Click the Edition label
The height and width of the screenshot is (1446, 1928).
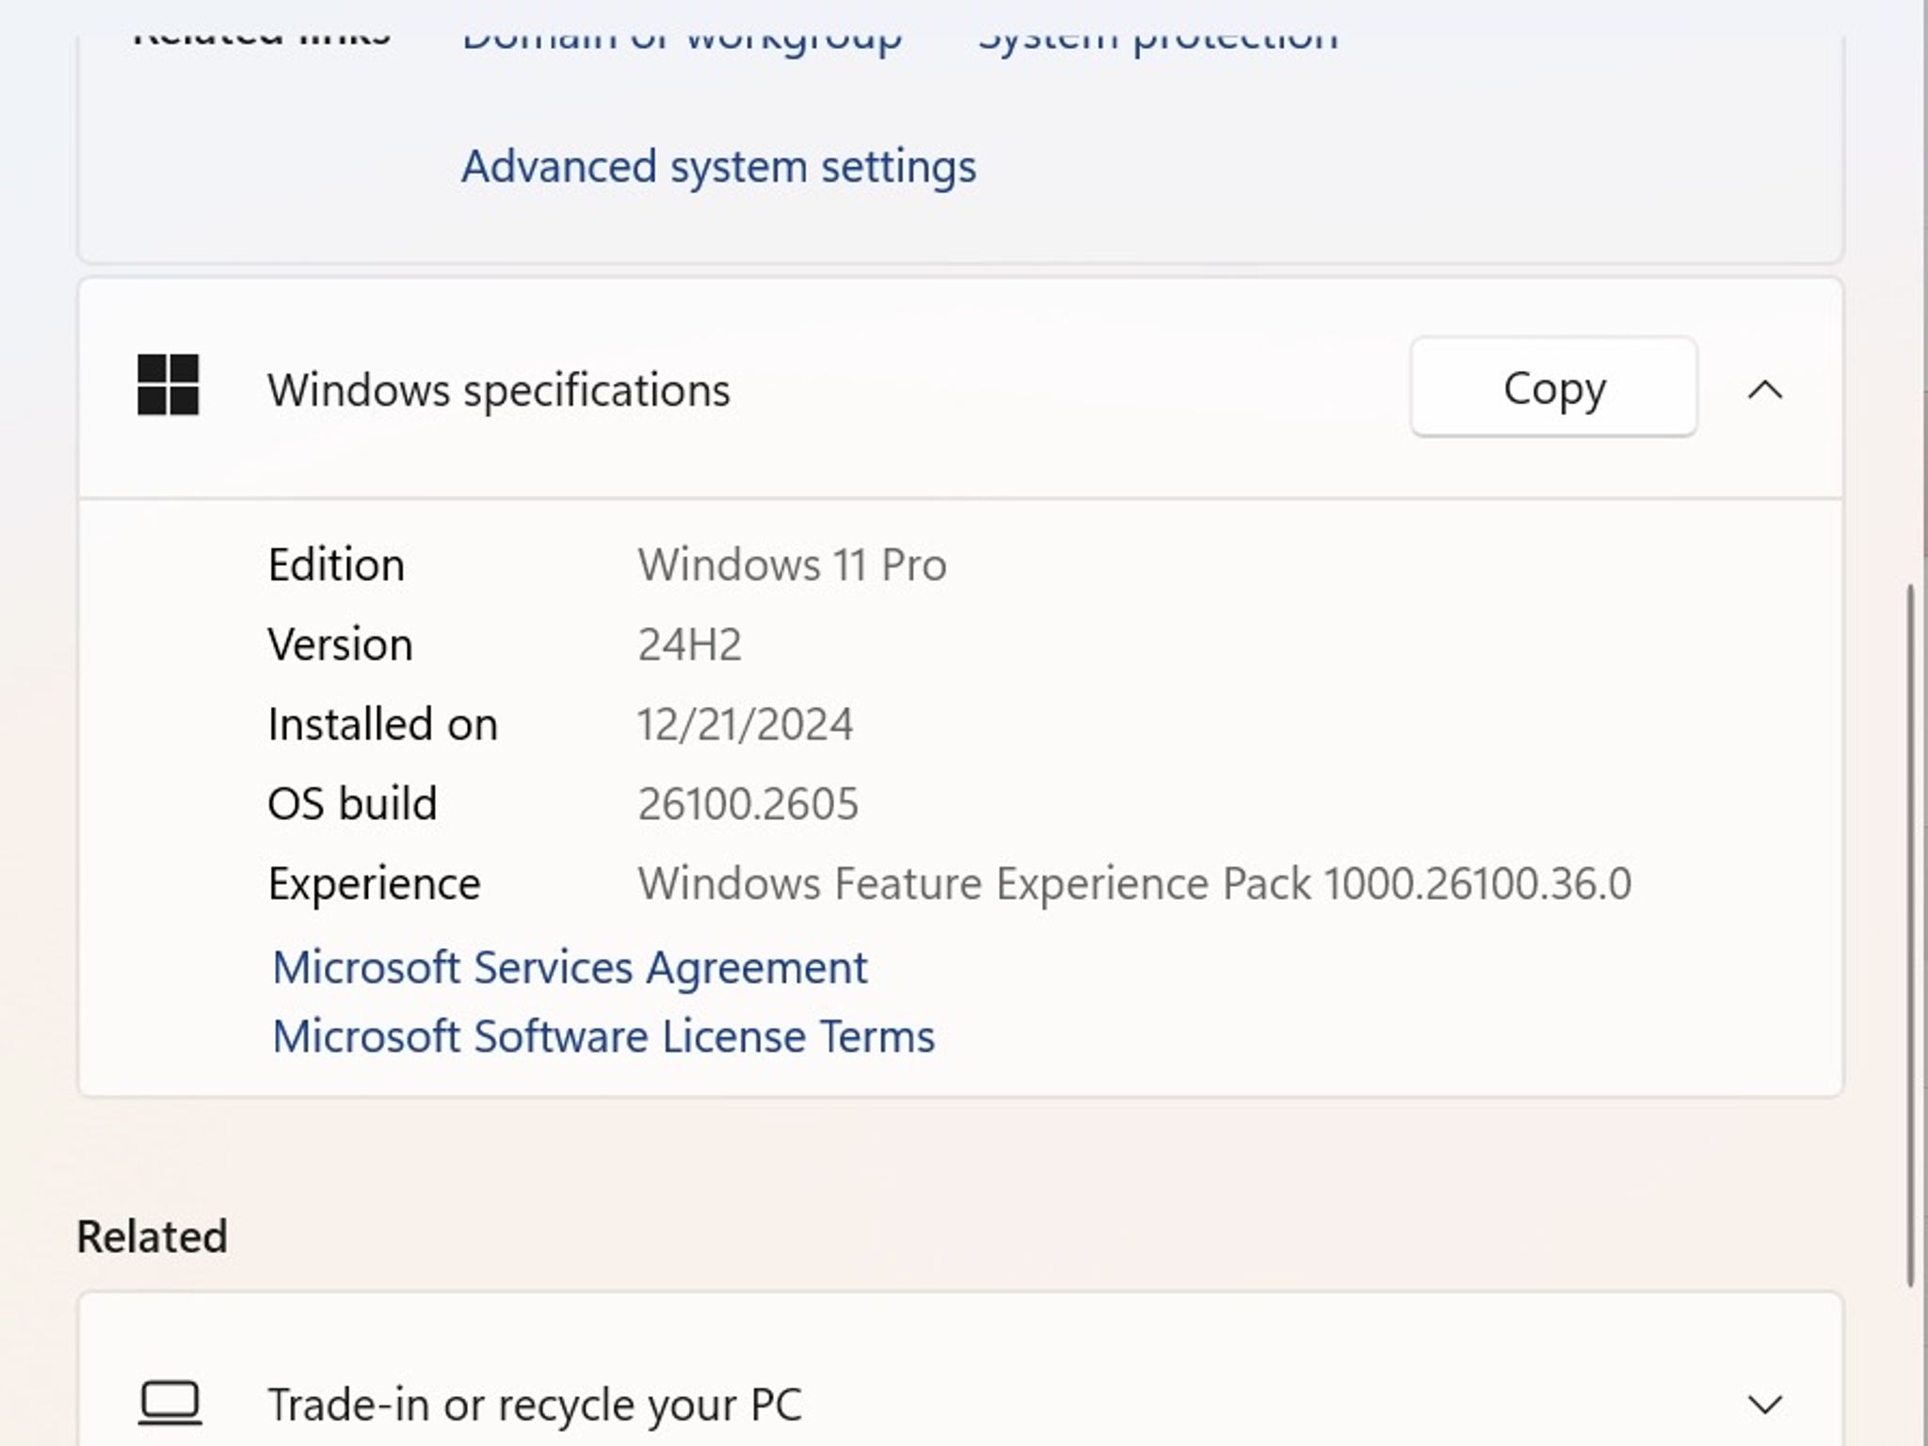(336, 565)
